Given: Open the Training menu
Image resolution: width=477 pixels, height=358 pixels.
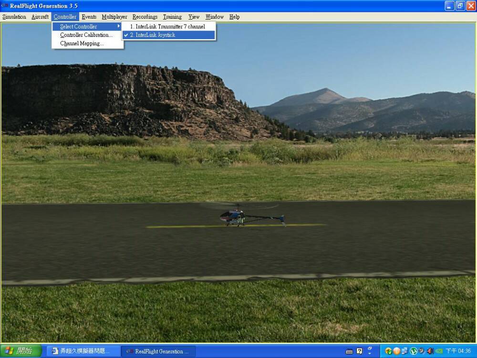Looking at the screenshot, I should [x=172, y=17].
